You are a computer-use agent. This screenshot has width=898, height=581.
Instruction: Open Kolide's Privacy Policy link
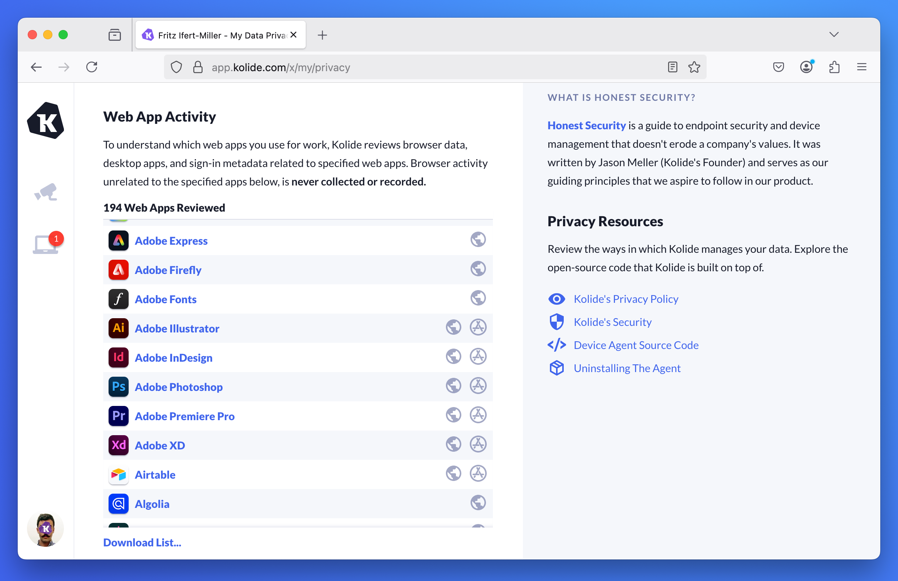tap(626, 299)
